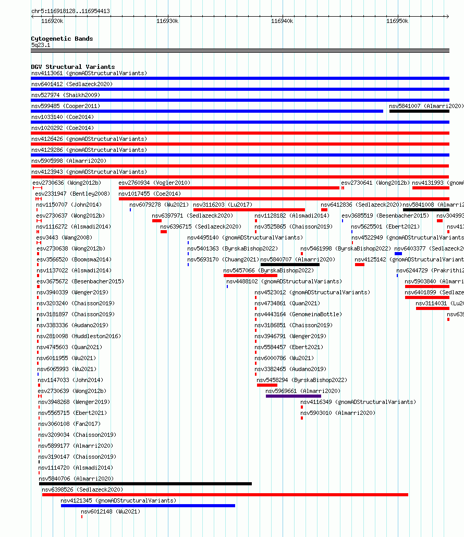Click the blue bar under nsv4121345
464x537 pixels.
tap(148, 506)
